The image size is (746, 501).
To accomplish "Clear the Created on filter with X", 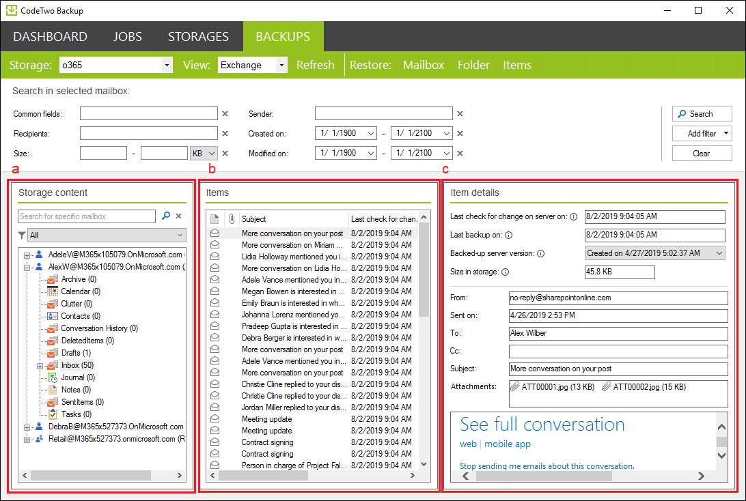I will pyautogui.click(x=460, y=134).
